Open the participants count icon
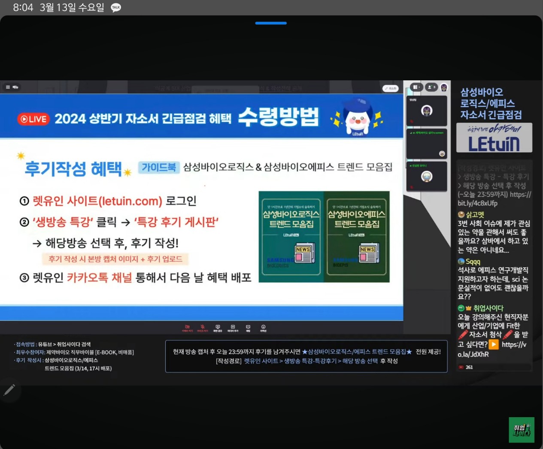This screenshot has height=449, width=543. click(x=431, y=87)
